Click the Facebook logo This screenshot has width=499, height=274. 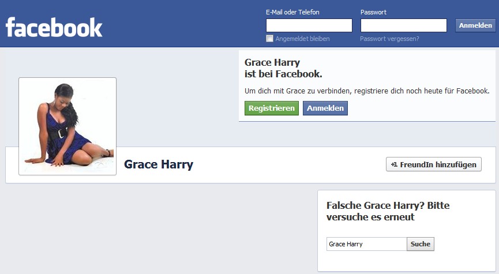tap(54, 27)
